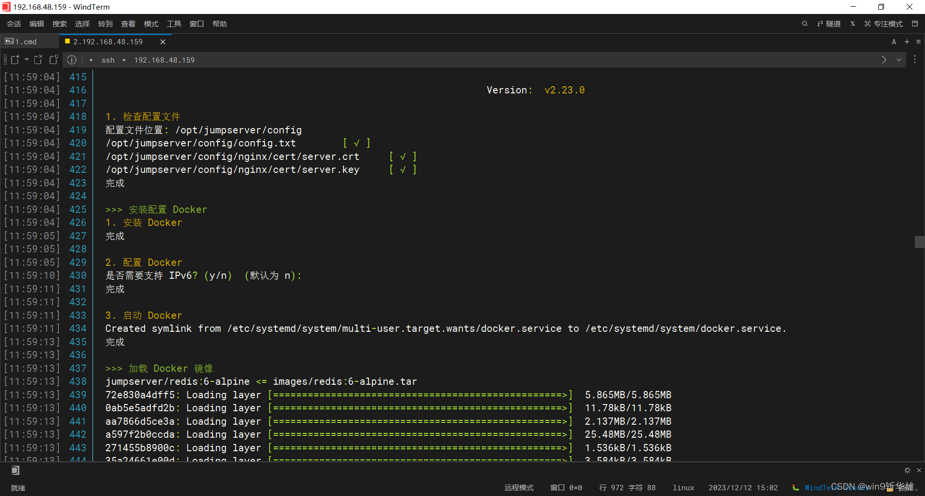925x496 pixels.
Task: Show session info with the circled i icon
Action: coord(72,60)
